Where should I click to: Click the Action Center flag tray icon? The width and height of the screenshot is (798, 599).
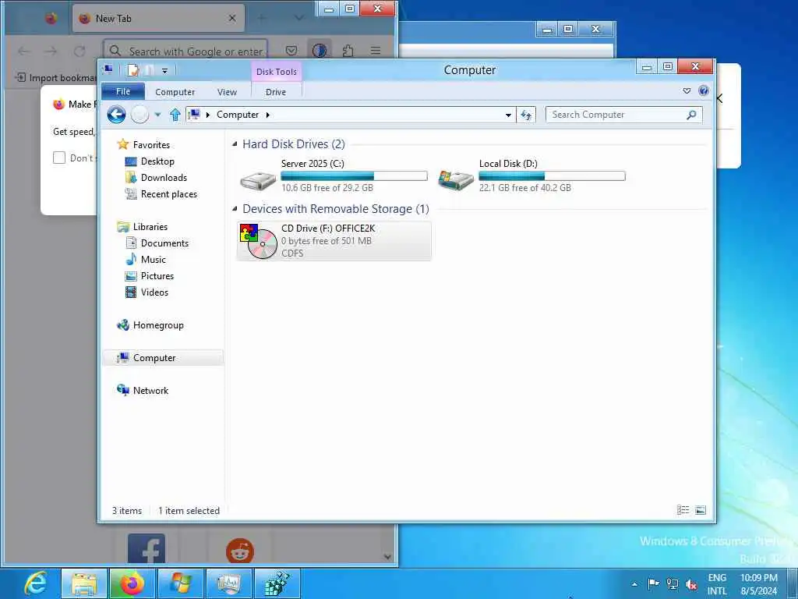pos(654,583)
